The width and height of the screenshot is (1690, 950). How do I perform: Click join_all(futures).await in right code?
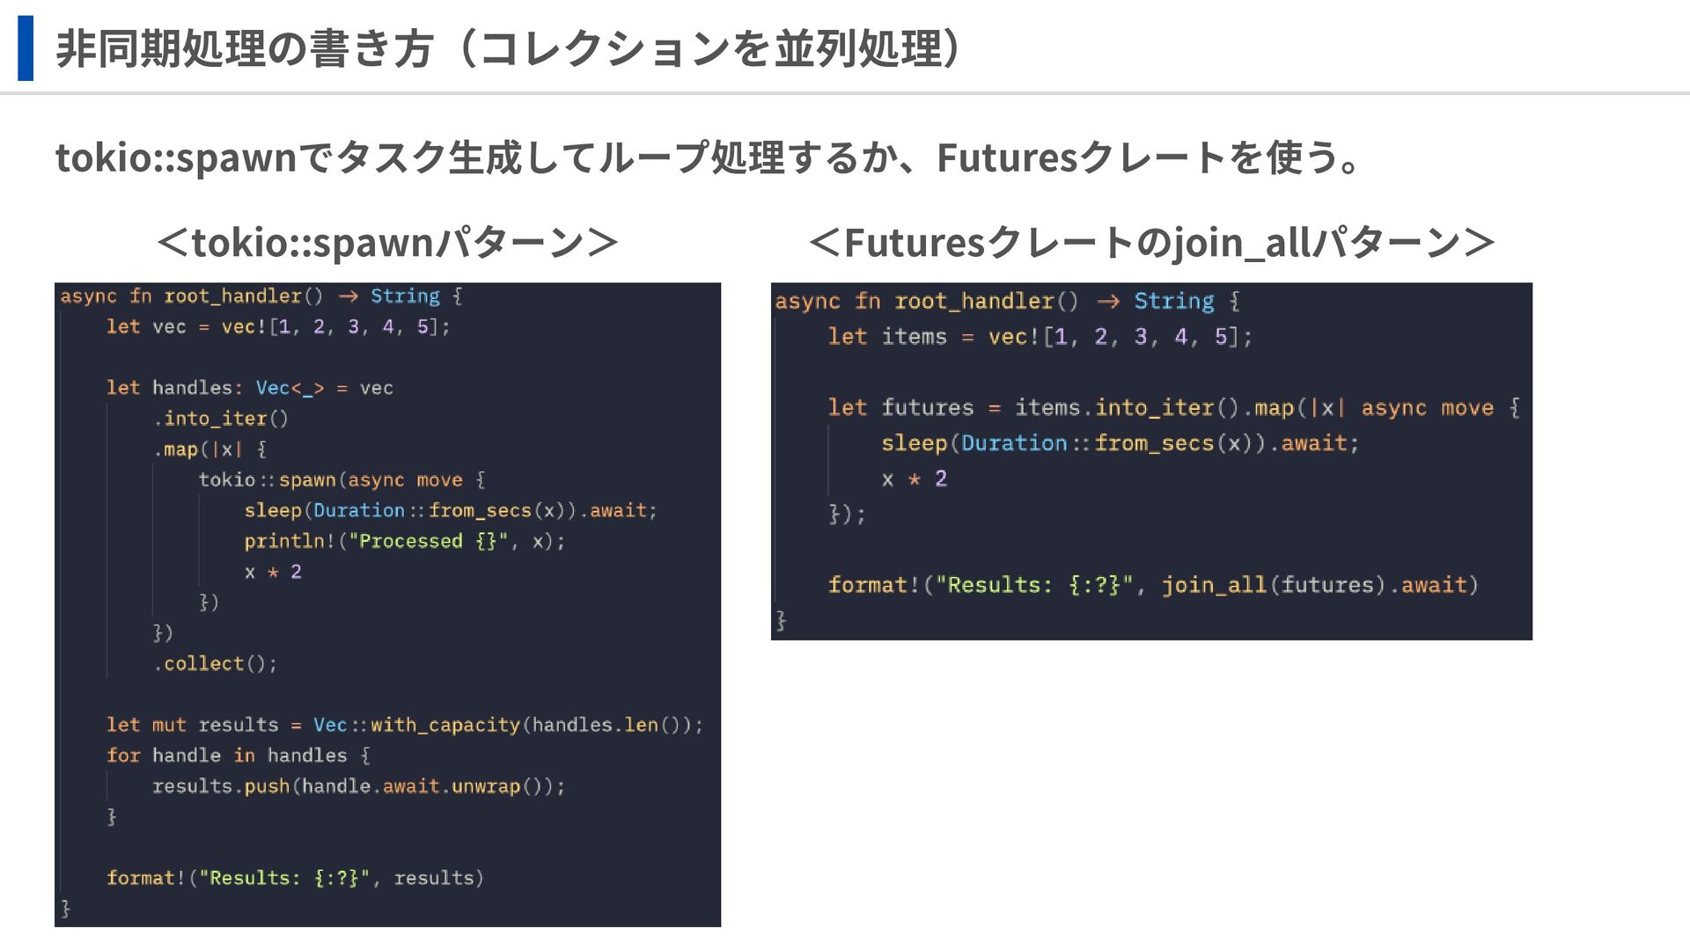1319,585
